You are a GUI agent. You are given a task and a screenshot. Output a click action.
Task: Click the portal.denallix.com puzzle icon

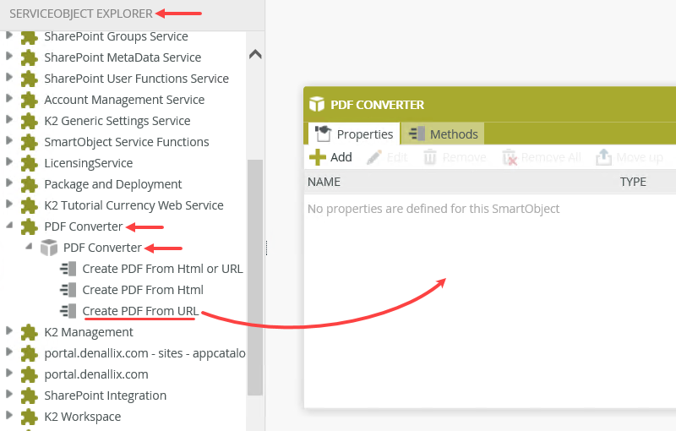pyautogui.click(x=30, y=374)
